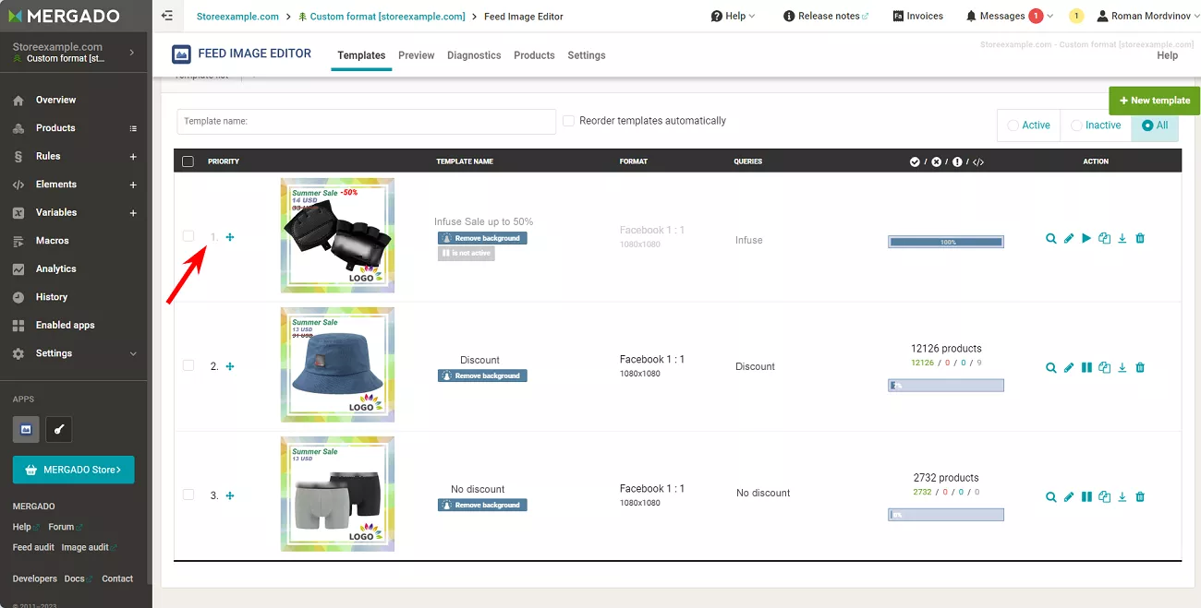Click the move handle of template 2
The image size is (1201, 608).
230,366
